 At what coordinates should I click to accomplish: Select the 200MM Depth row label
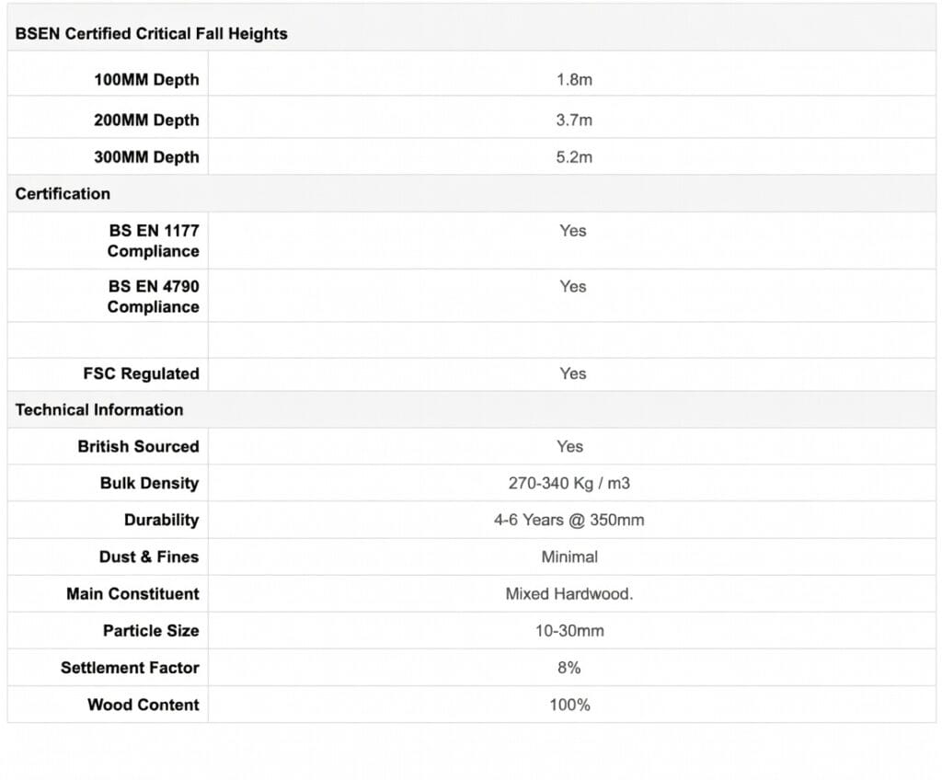coord(146,120)
